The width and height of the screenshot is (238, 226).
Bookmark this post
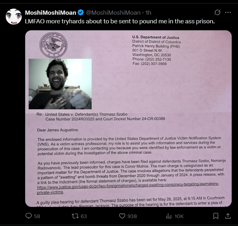tap(216, 216)
